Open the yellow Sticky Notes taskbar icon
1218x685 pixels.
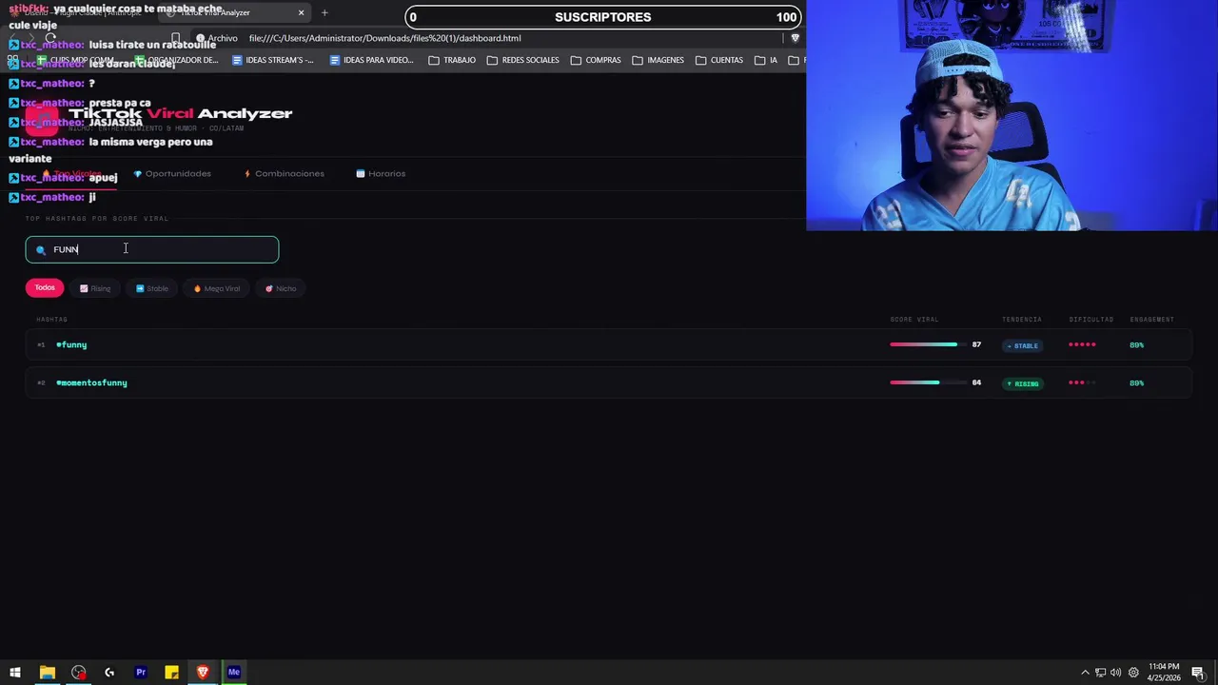[x=171, y=673]
